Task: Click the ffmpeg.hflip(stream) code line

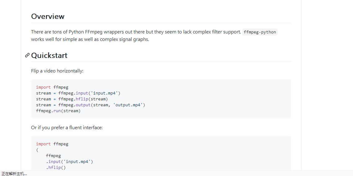Action: point(72,99)
